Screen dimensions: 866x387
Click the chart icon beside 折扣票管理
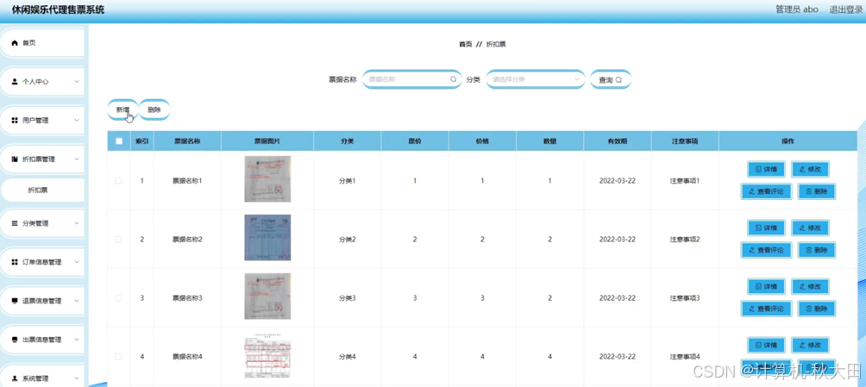[x=15, y=159]
